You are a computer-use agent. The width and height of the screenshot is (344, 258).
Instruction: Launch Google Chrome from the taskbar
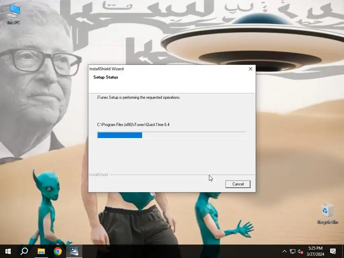point(58,251)
